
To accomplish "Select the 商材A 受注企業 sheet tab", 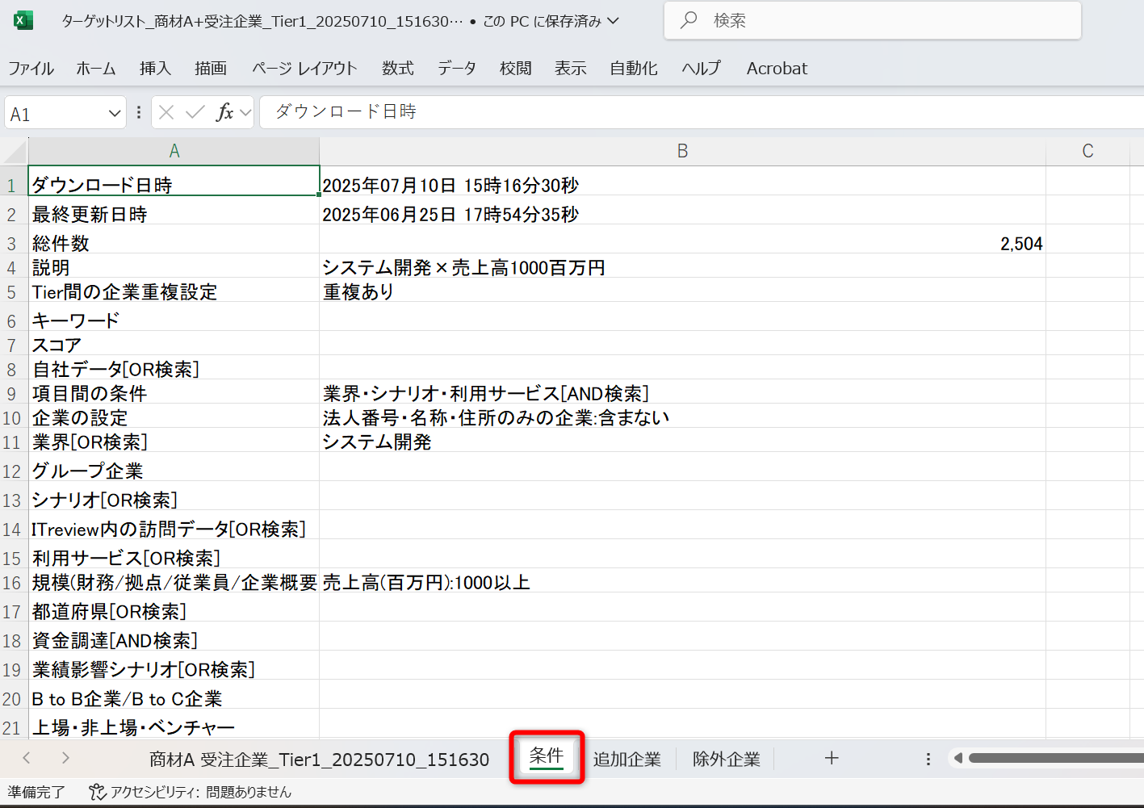I will coord(320,759).
